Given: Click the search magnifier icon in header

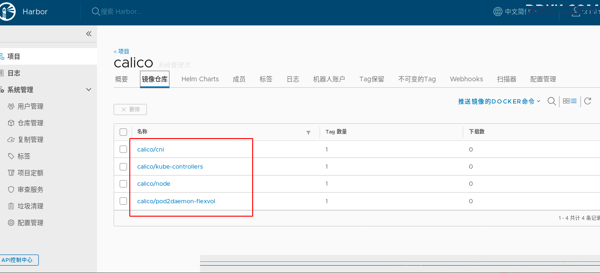Looking at the screenshot, I should click(x=96, y=12).
